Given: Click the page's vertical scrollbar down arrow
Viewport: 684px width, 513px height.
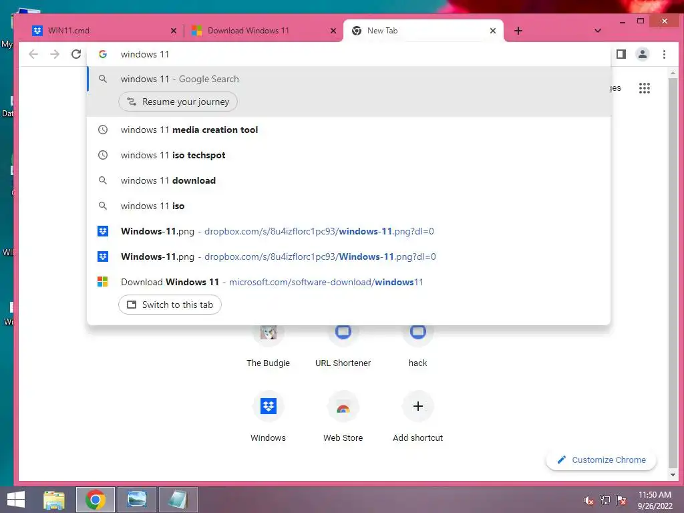Looking at the screenshot, I should [x=672, y=475].
